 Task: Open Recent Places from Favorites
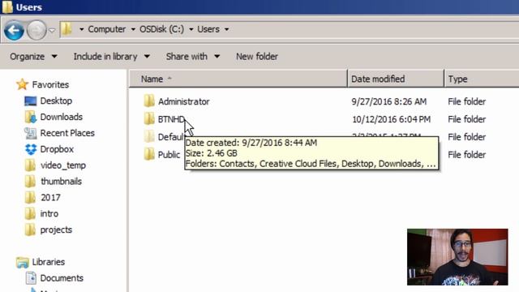[67, 133]
